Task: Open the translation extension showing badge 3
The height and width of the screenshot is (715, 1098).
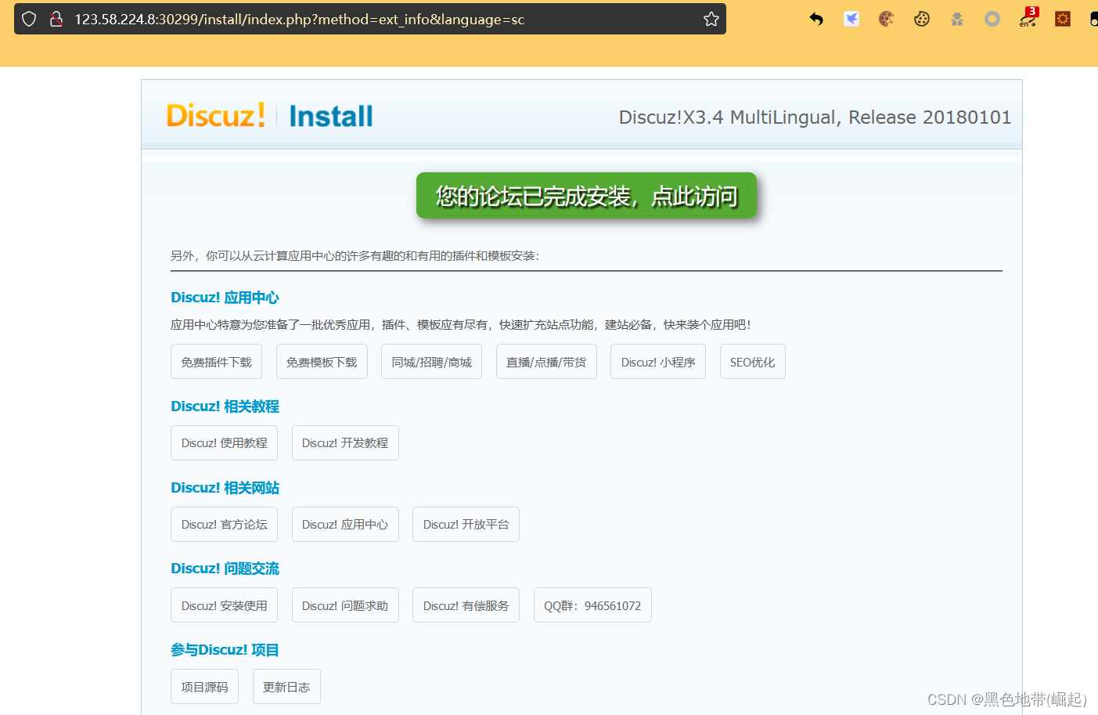Action: click(x=1026, y=18)
